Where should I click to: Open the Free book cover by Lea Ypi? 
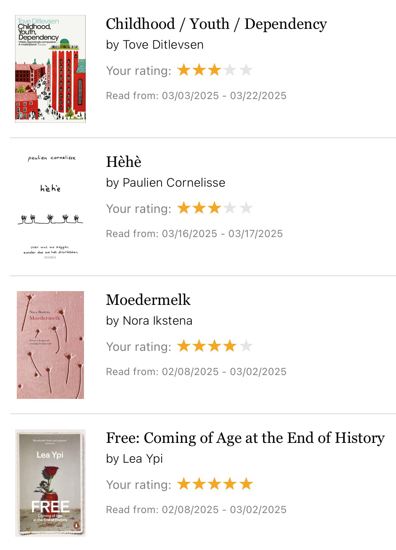coord(50,483)
